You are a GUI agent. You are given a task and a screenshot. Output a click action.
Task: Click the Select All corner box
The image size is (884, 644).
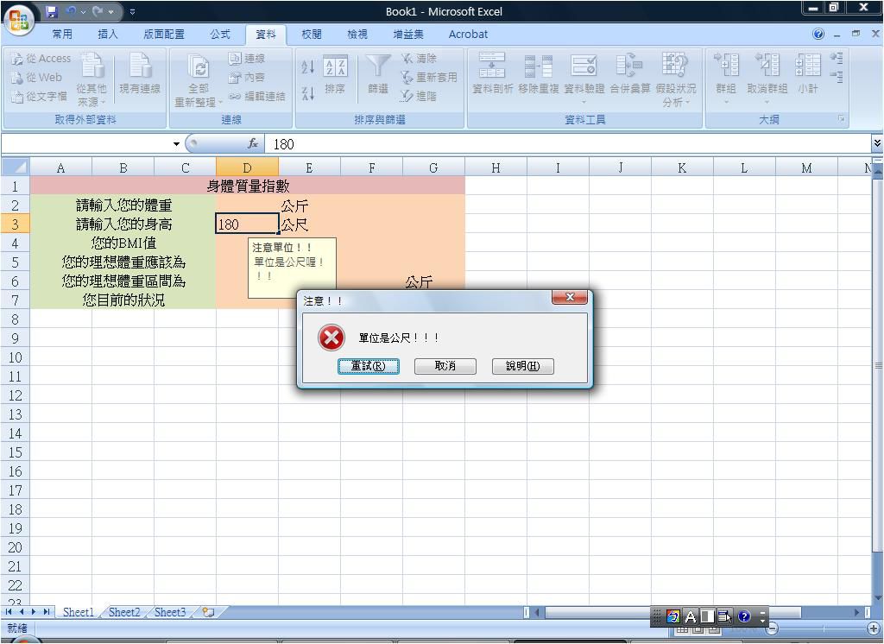pyautogui.click(x=16, y=167)
